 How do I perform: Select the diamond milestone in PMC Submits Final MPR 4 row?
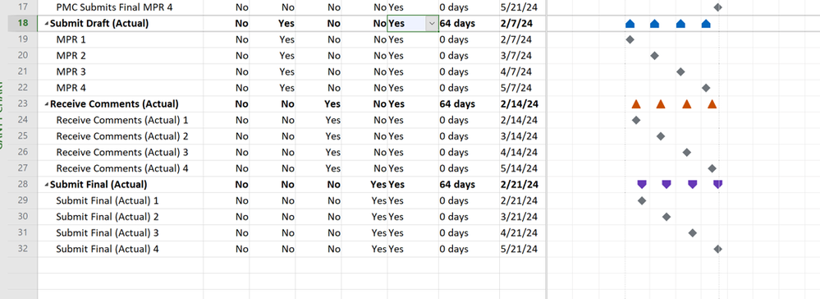[717, 7]
